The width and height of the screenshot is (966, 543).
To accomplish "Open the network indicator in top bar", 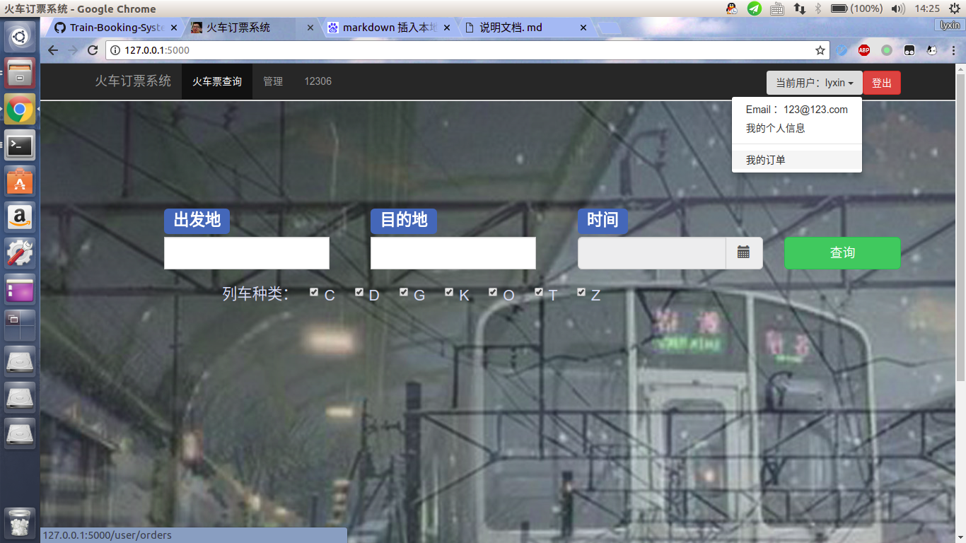I will tap(799, 8).
